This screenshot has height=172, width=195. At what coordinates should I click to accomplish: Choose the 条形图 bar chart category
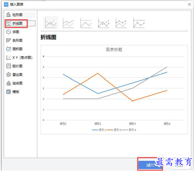pyautogui.click(x=20, y=40)
